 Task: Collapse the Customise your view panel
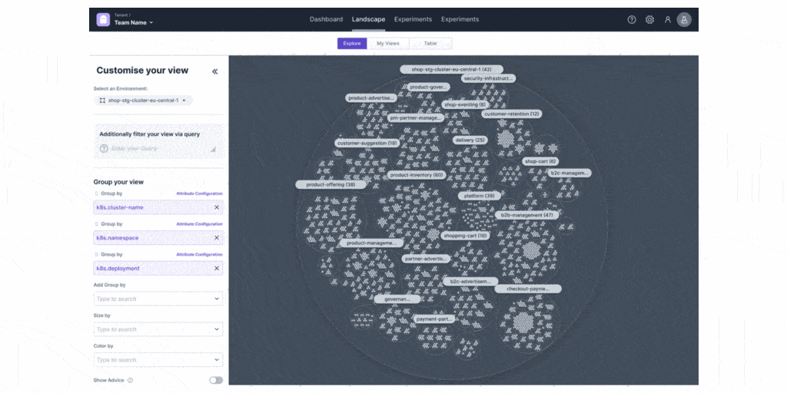click(x=215, y=71)
